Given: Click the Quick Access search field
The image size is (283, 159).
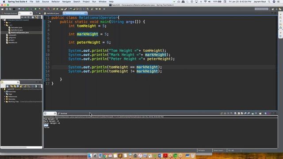Looking at the screenshot, I should click(x=261, y=9).
